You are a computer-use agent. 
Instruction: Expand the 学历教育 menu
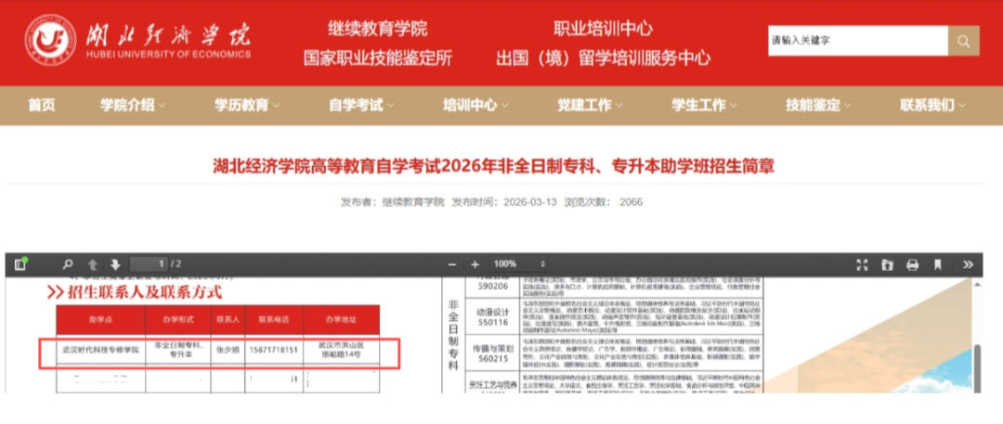248,106
